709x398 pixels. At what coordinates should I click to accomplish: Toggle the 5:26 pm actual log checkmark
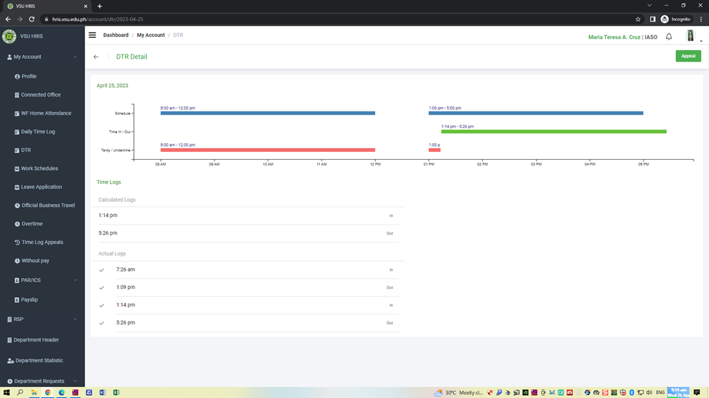click(x=102, y=323)
